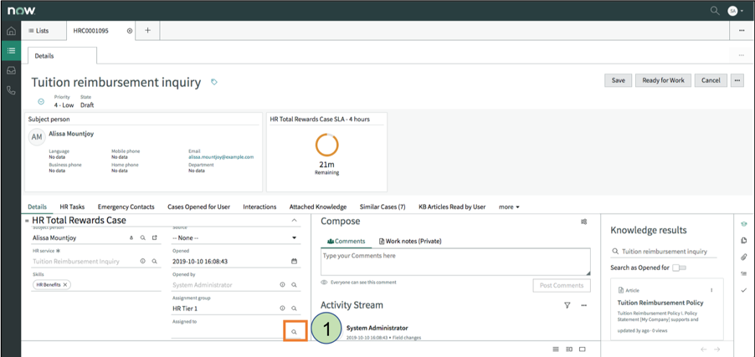This screenshot has height=357, width=755.
Task: Filter the Activity Stream
Action: [x=568, y=305]
